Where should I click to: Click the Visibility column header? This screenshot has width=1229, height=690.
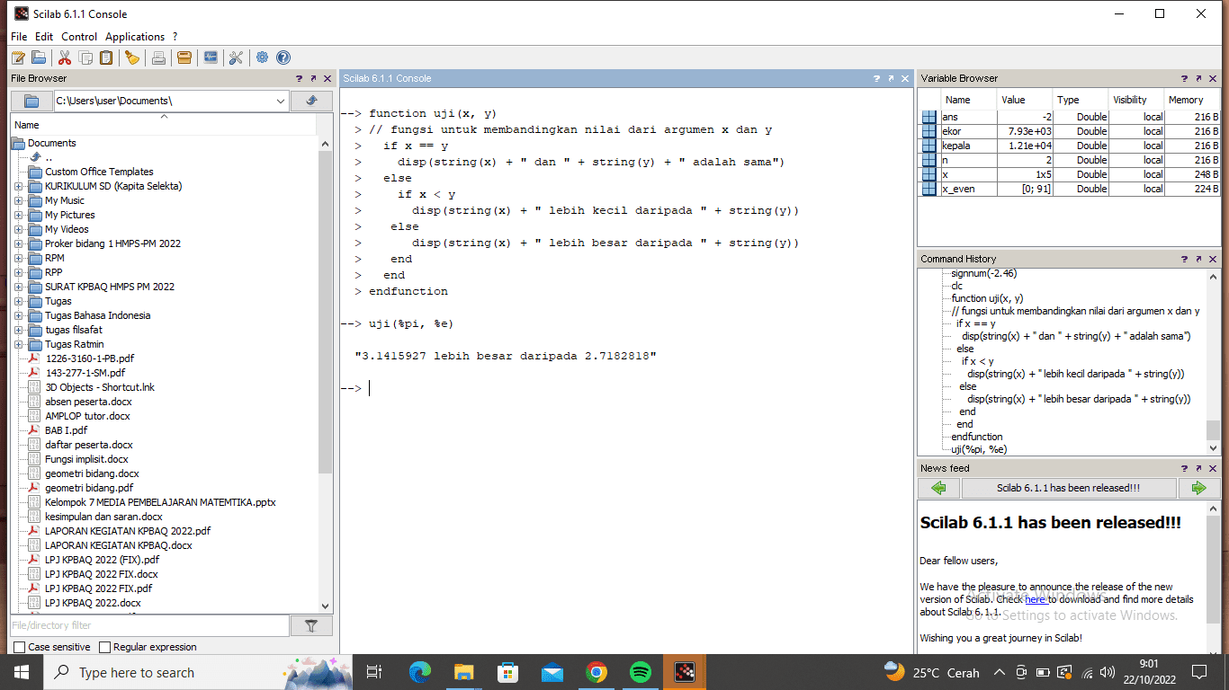(x=1136, y=100)
